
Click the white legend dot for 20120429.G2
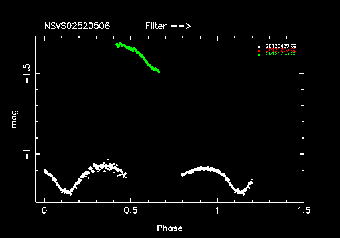(x=259, y=47)
